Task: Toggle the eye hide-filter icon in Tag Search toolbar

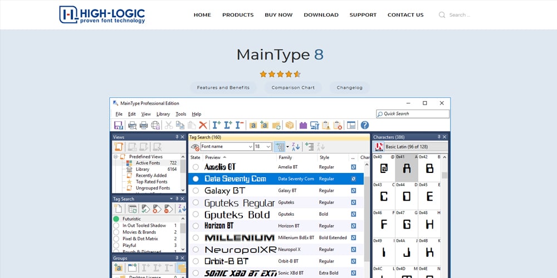Action: pos(194,147)
